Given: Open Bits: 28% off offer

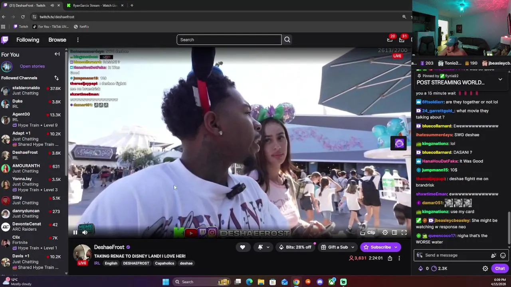Looking at the screenshot, I should (x=295, y=247).
